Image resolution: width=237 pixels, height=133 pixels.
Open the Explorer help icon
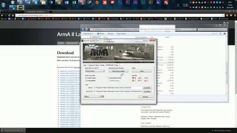(x=225, y=34)
